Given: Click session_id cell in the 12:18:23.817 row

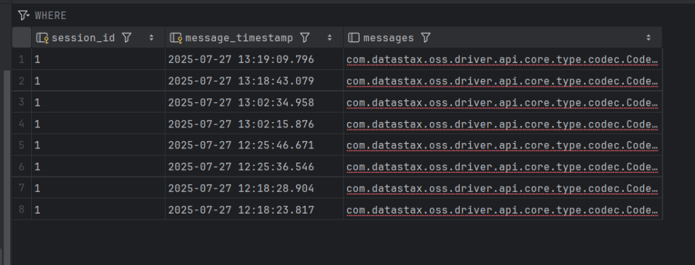Looking at the screenshot, I should coord(98,209).
